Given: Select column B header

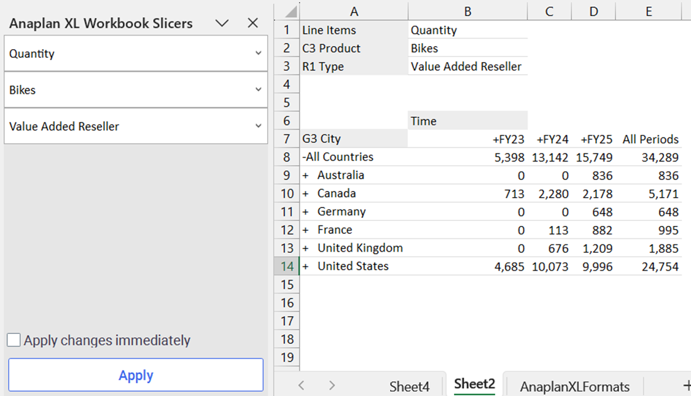Looking at the screenshot, I should pyautogui.click(x=467, y=11).
